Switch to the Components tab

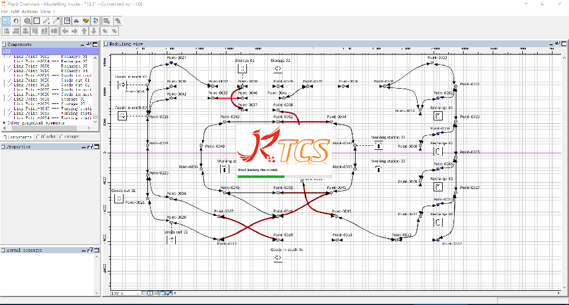(x=17, y=136)
